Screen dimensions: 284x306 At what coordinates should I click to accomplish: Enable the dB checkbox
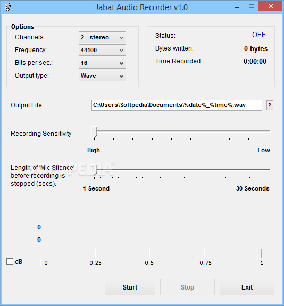tap(10, 261)
